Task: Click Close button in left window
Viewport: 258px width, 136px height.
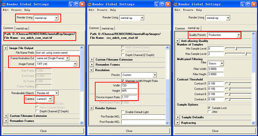Action: [x=43, y=131]
